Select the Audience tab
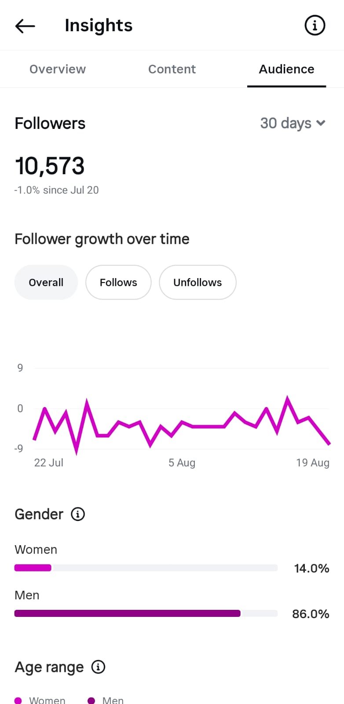This screenshot has width=344, height=704. (x=286, y=69)
